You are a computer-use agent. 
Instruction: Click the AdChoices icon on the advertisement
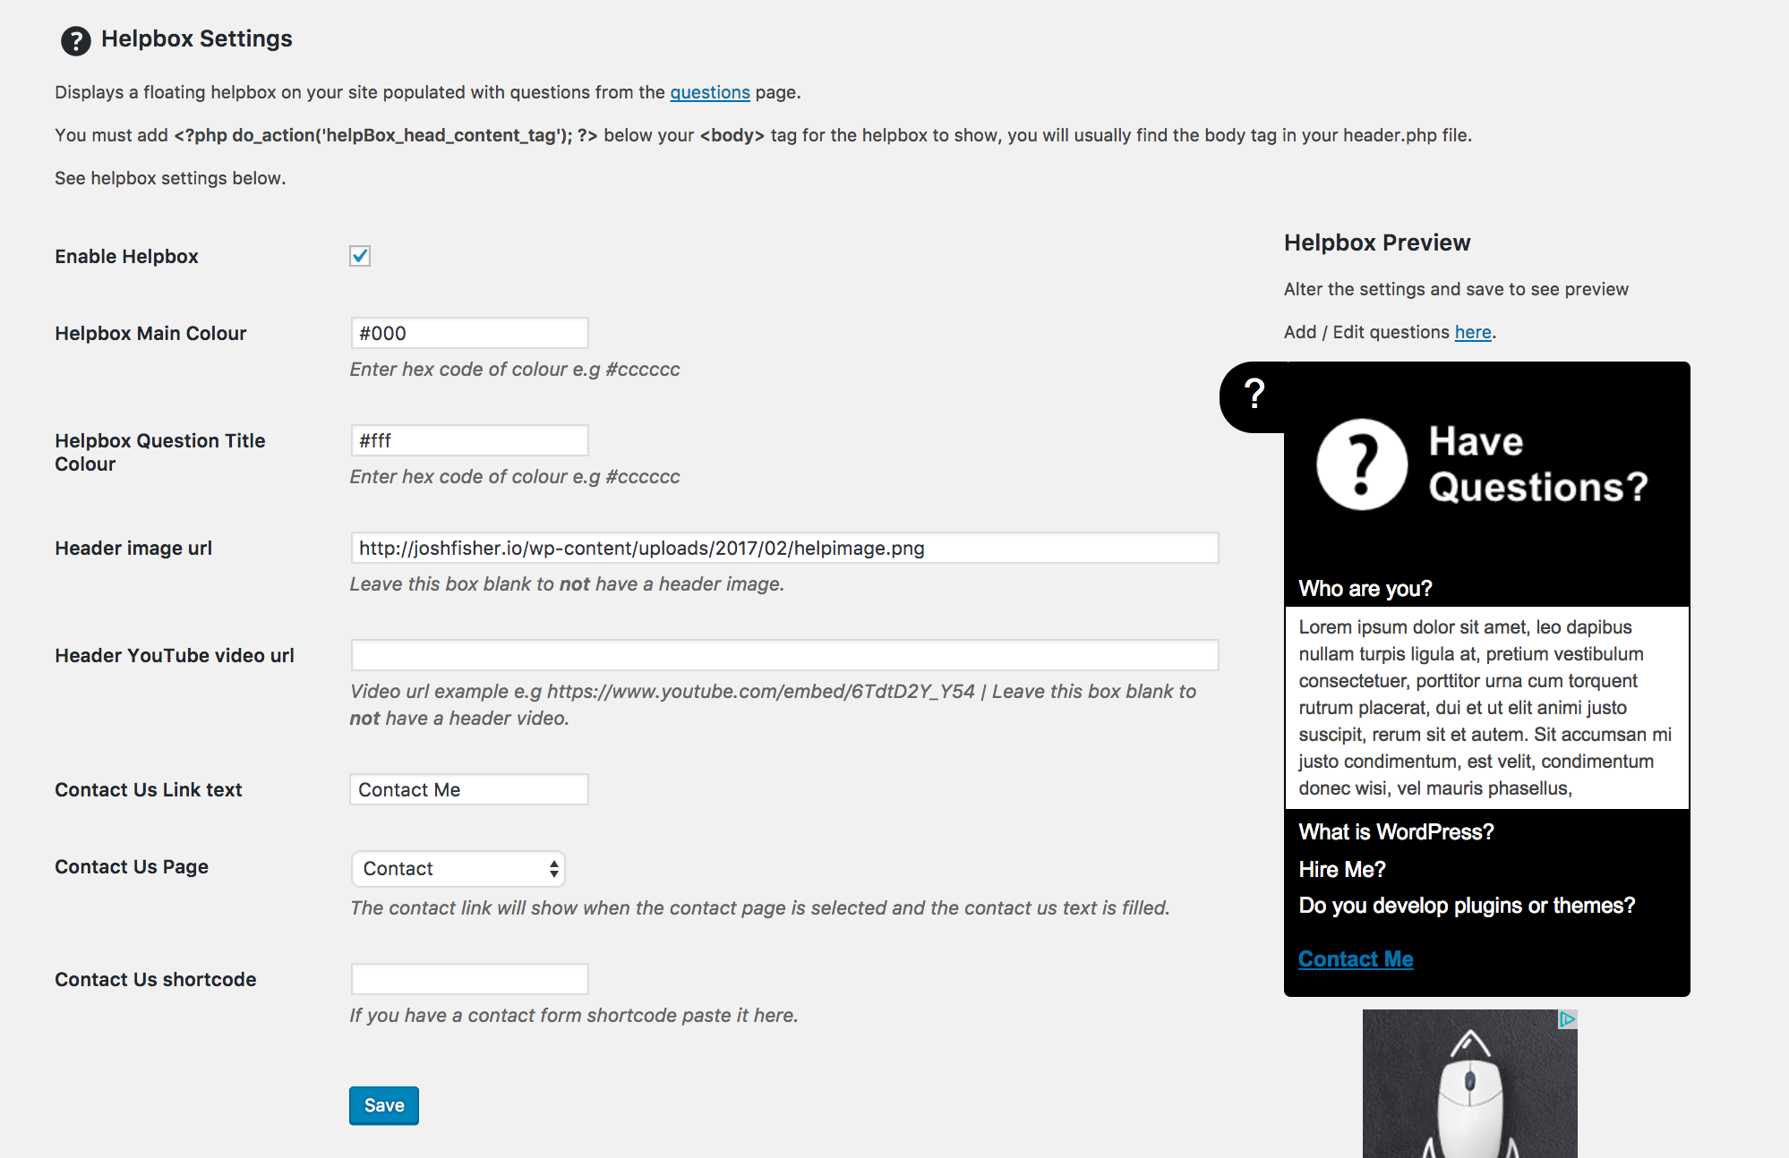coord(1567,1019)
